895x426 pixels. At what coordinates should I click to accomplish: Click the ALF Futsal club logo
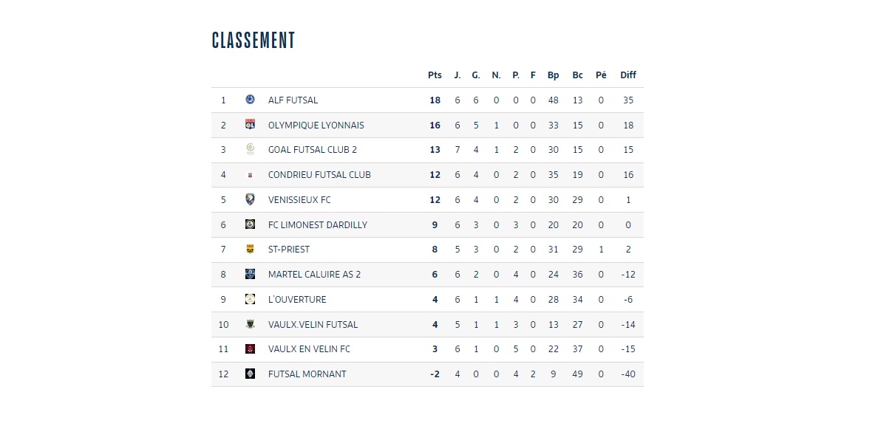(x=250, y=100)
